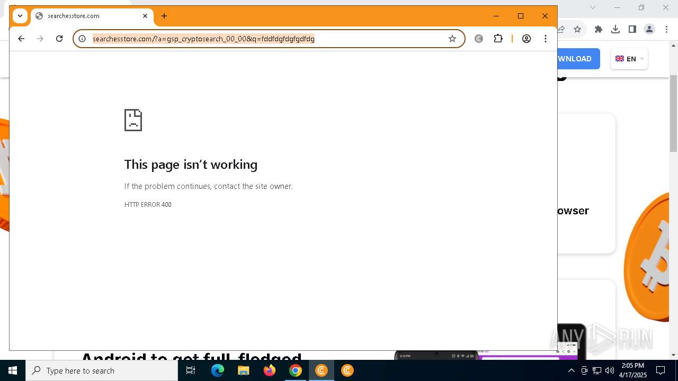Click the "This page isn't working" heading
Screen dimensions: 678x381
pos(191,165)
